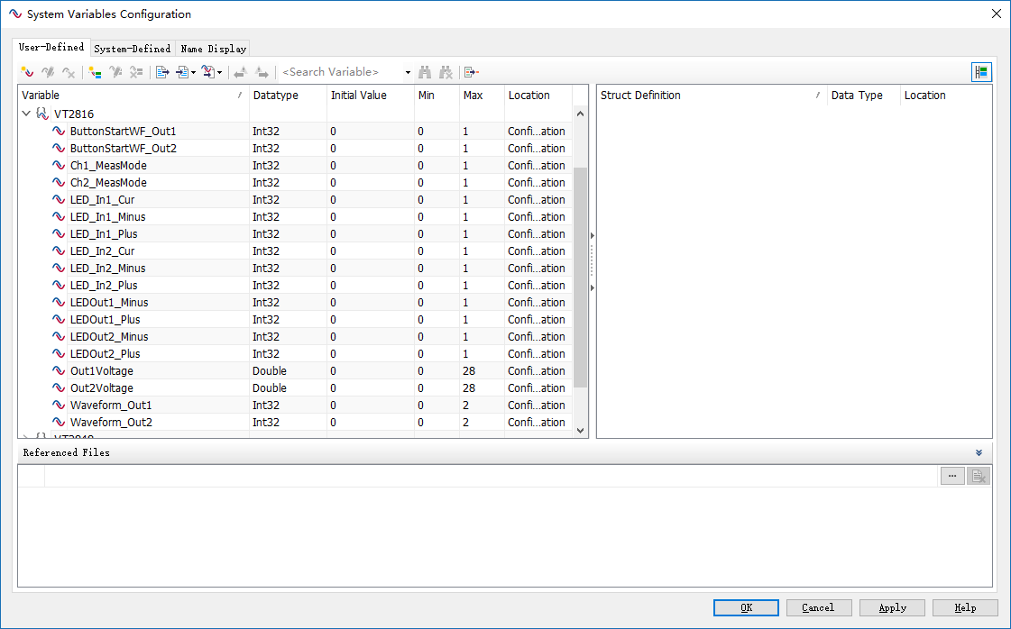Image resolution: width=1011 pixels, height=629 pixels.
Task: Click the Location cell of LED_In1_Plus
Action: [x=537, y=234]
